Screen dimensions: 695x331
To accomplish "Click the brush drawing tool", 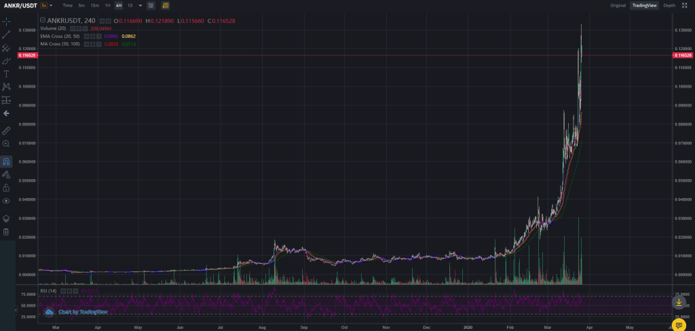I will [x=6, y=61].
